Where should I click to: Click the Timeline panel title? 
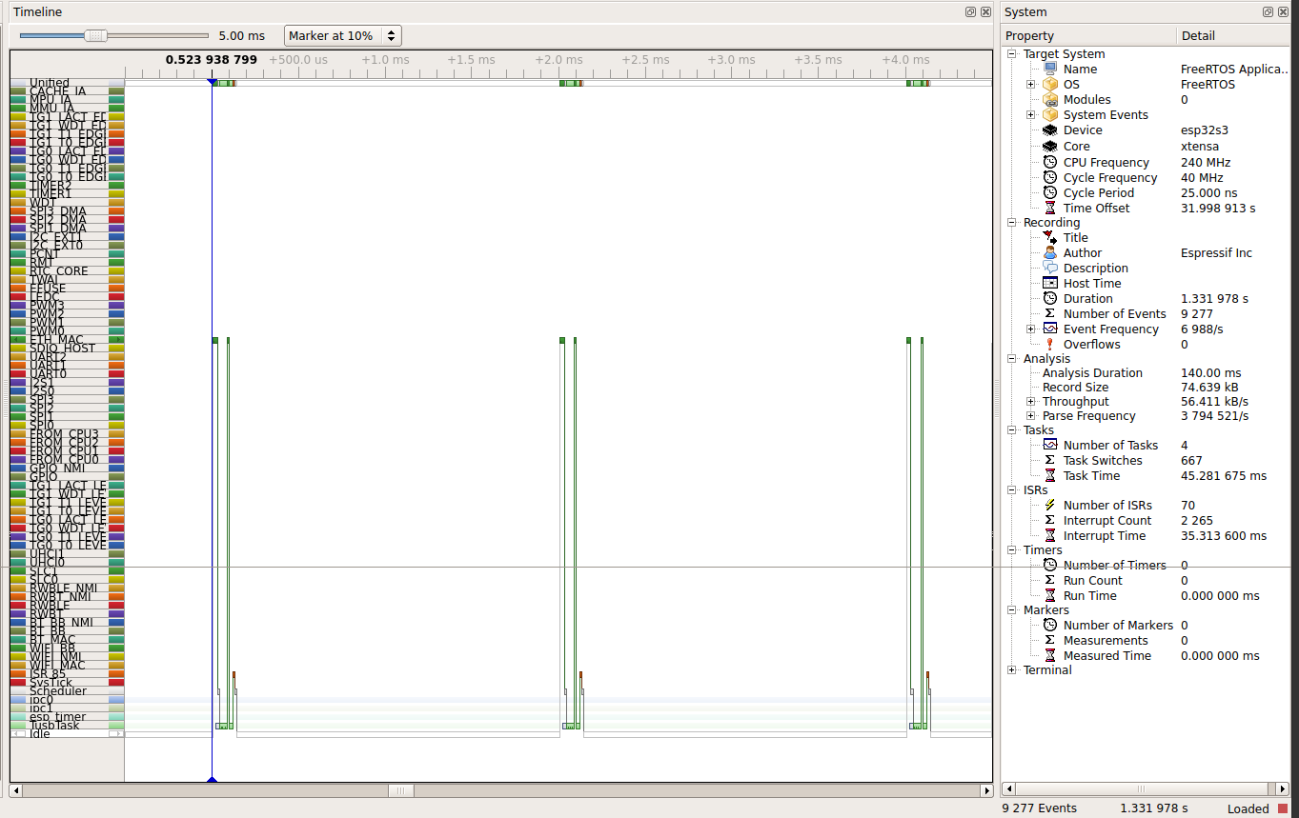click(x=38, y=11)
